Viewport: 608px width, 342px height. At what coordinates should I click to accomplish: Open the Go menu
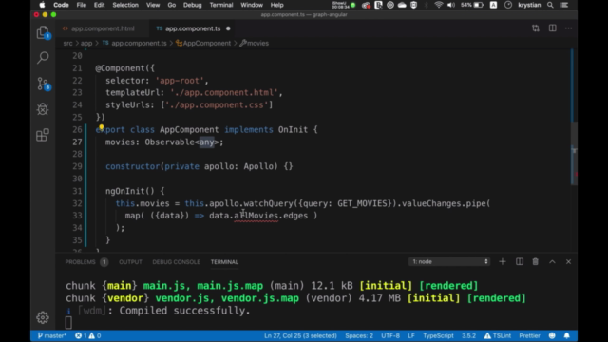point(171,5)
